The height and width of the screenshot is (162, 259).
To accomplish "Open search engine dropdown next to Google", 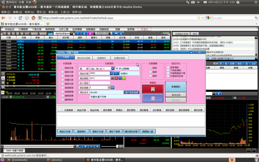I will click(x=211, y=18).
